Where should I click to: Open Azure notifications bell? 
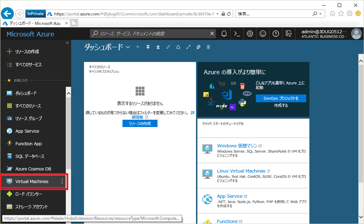[224, 34]
